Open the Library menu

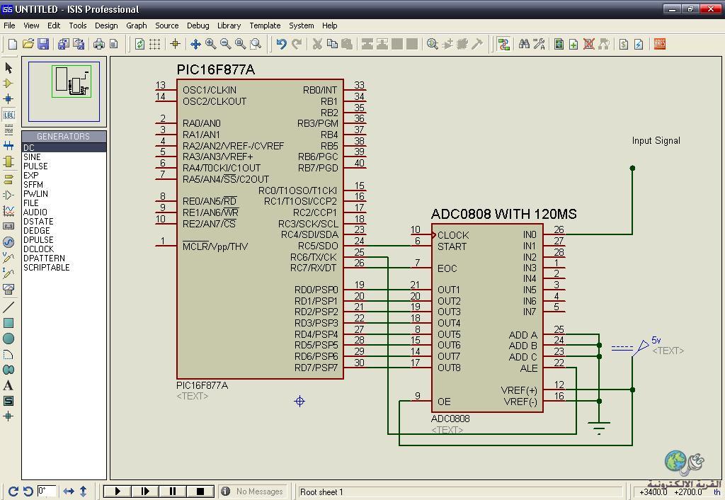click(x=229, y=25)
